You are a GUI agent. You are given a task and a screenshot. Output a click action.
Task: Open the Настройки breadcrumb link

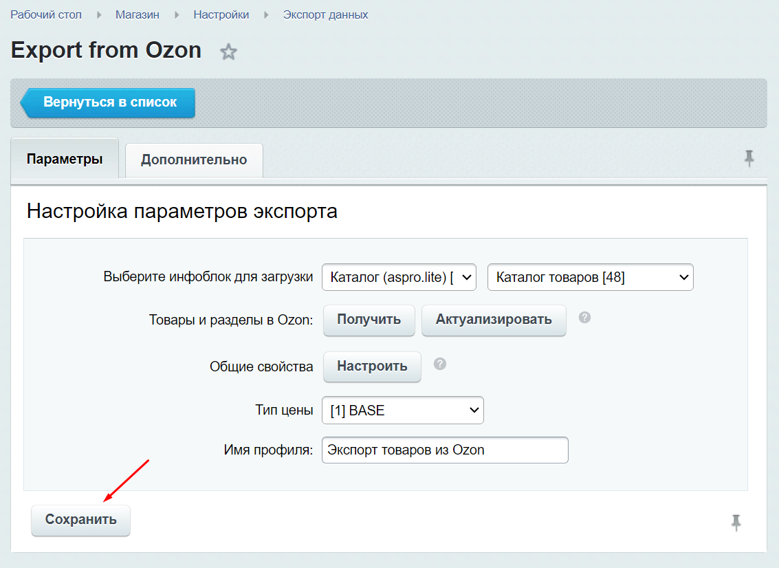(221, 15)
